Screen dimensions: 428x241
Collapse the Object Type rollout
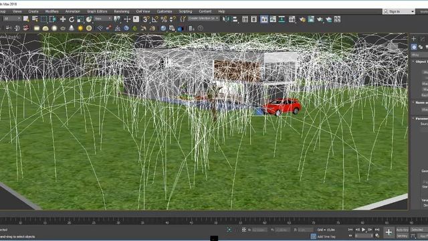click(x=413, y=62)
